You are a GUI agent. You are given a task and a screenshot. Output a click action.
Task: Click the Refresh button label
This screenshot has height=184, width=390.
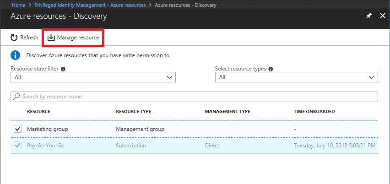(x=29, y=38)
